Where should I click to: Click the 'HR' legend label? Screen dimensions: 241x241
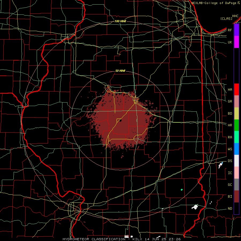click(230, 125)
